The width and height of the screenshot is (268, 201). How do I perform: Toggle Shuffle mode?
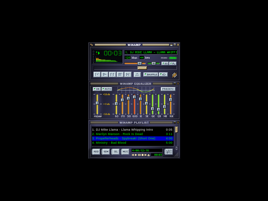[x=151, y=74]
